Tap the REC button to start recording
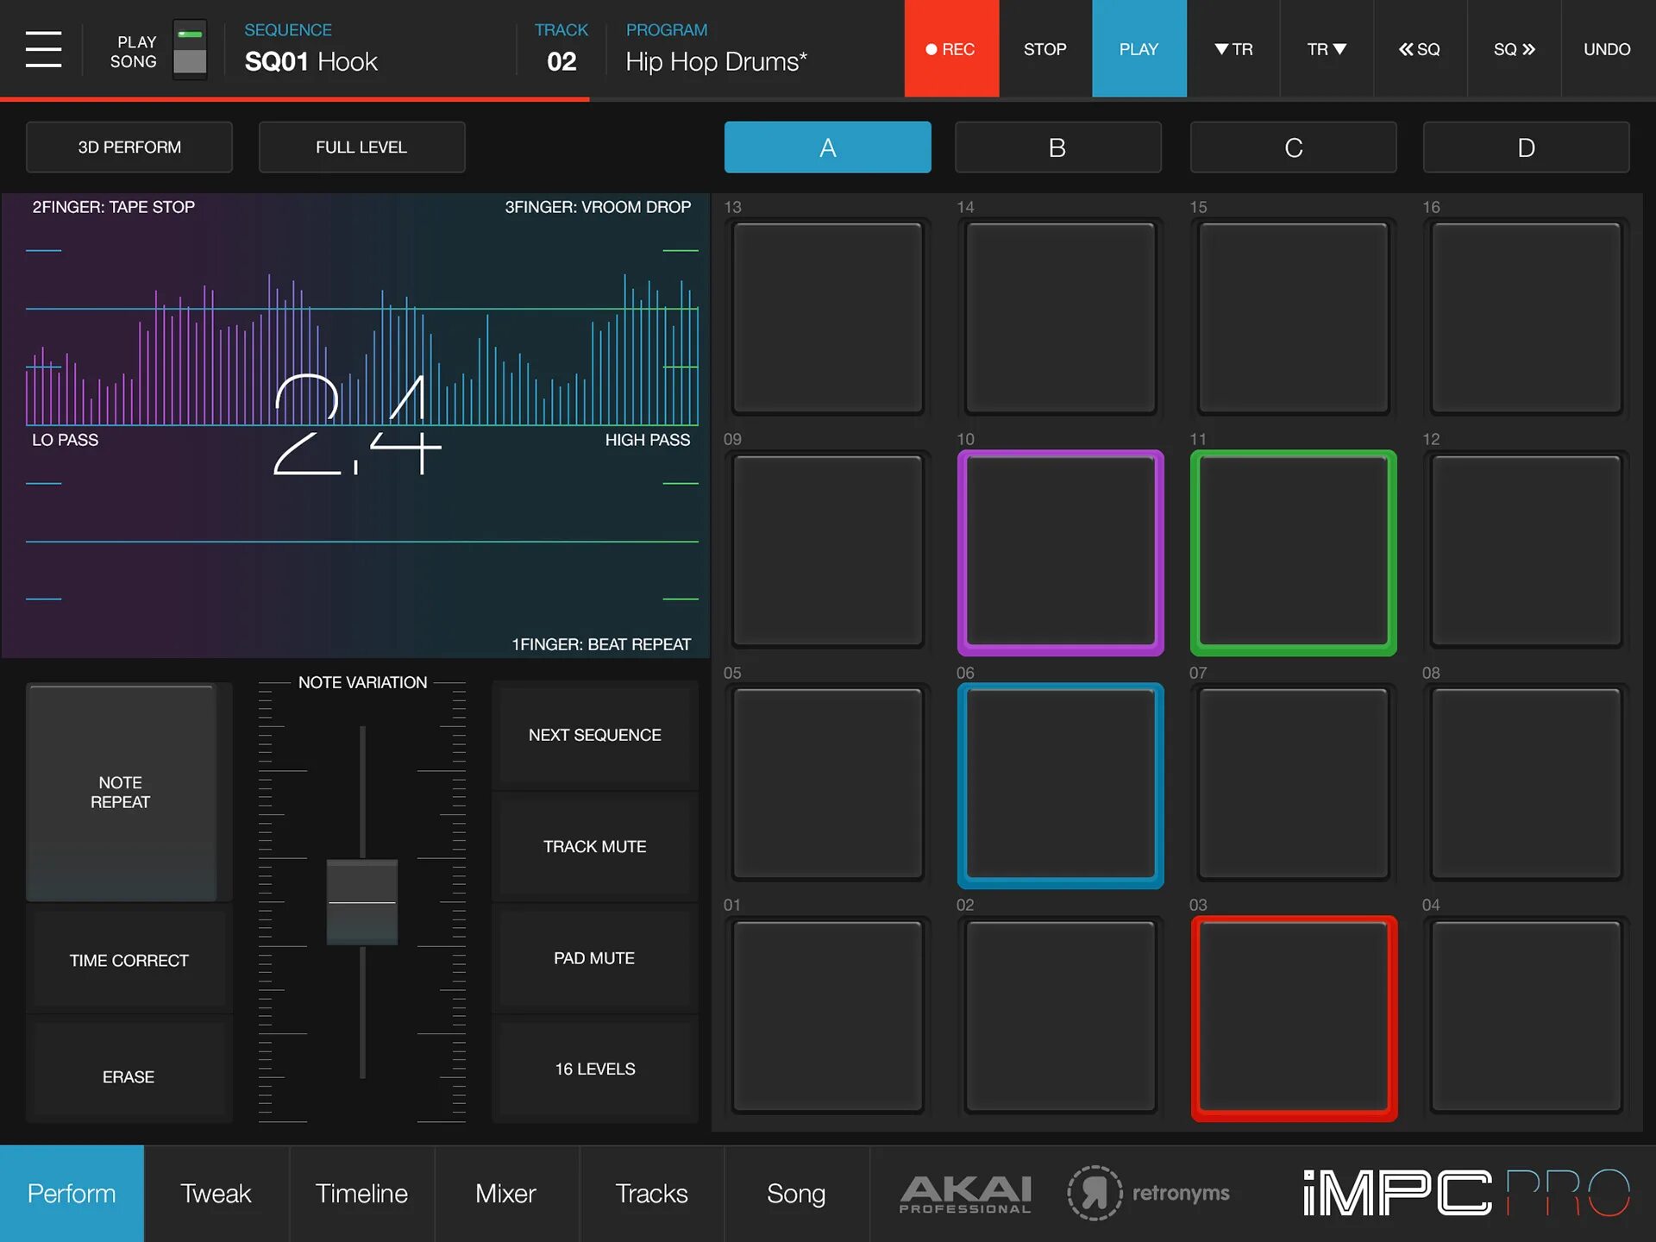Viewport: 1656px width, 1242px height. tap(950, 48)
